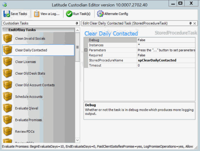Minimize the Latitude Custodian Editor window

click(x=173, y=3)
